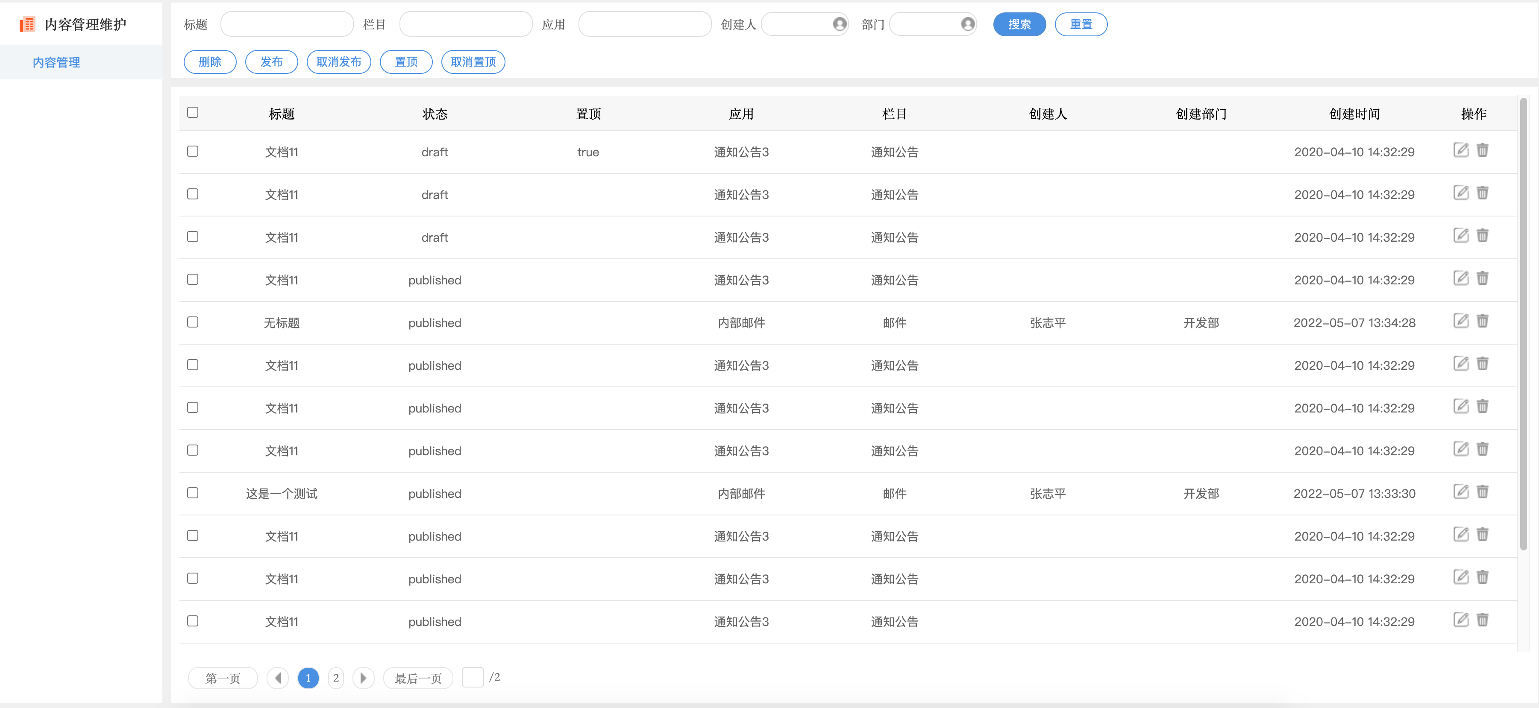
Task: Select the 这是一个测试 row checkbox
Action: pyautogui.click(x=192, y=493)
